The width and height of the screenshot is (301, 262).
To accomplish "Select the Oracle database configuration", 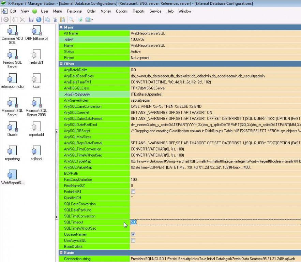I will (x=12, y=129).
